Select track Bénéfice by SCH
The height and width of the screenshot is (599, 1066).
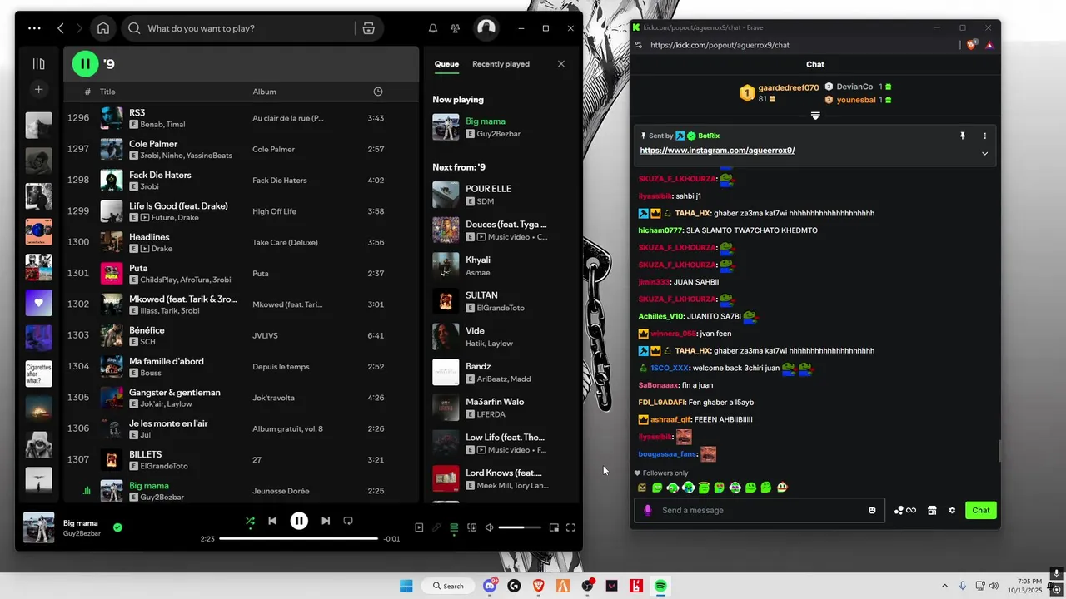242,335
